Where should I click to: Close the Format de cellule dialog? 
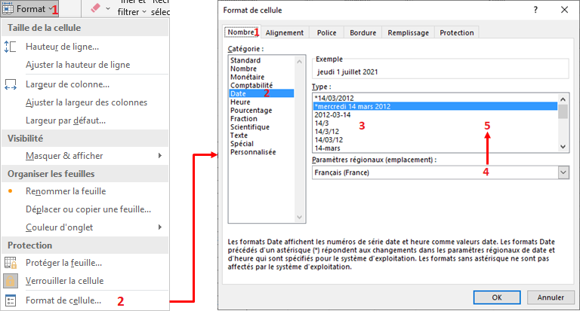pos(564,10)
